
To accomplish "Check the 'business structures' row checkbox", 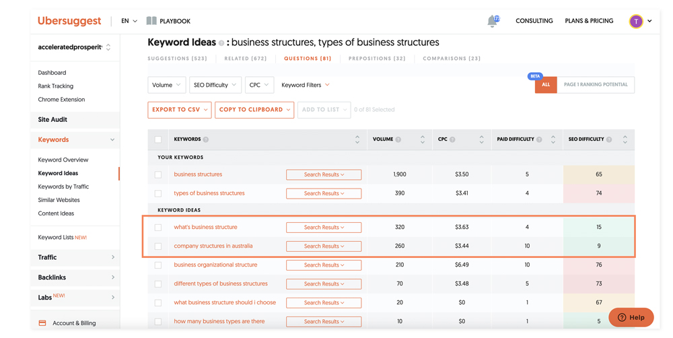I will click(158, 174).
